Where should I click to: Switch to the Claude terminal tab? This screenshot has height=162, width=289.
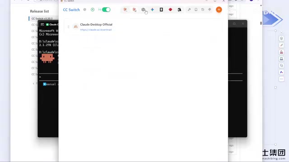(52, 24)
